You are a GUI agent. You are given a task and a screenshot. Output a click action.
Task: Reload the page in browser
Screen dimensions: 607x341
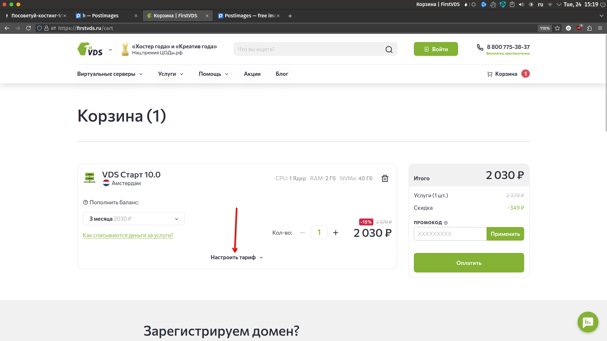28,28
